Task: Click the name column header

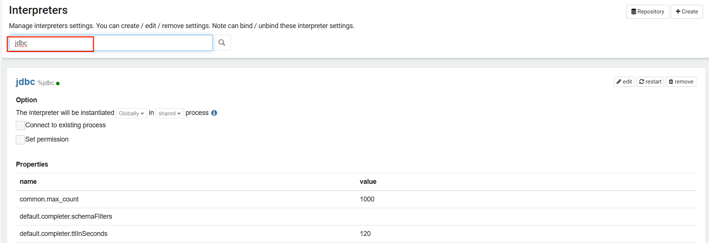Action: (28, 182)
